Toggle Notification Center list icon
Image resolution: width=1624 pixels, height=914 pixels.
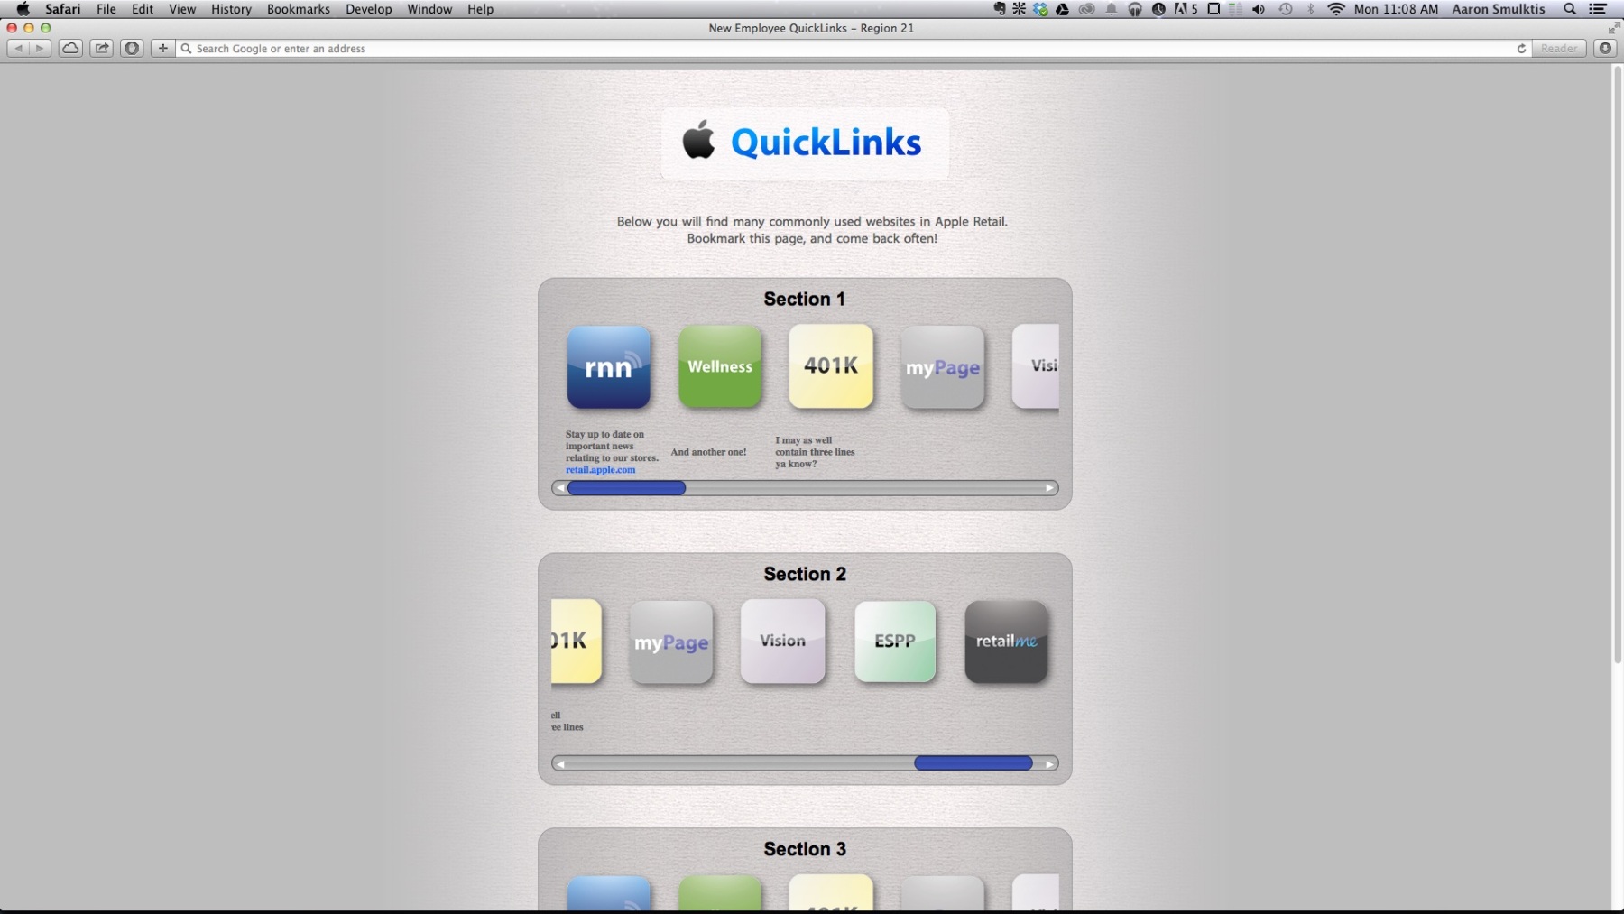tap(1598, 9)
